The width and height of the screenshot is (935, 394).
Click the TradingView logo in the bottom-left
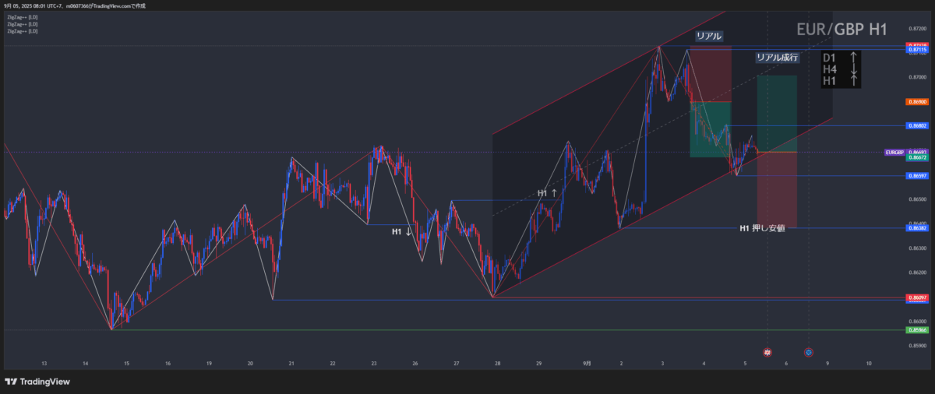point(37,382)
